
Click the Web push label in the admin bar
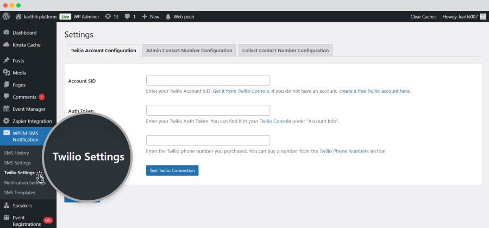tap(184, 17)
